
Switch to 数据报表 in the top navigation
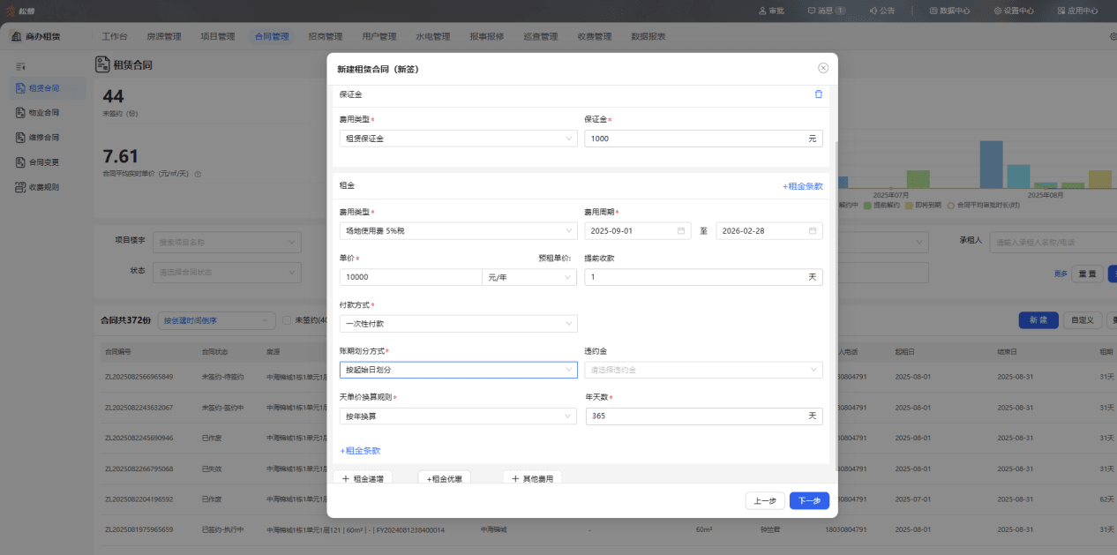(648, 36)
